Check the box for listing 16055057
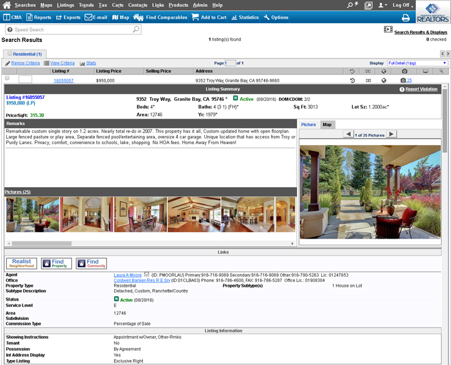This screenshot has width=451, height=365. [x=7, y=79]
